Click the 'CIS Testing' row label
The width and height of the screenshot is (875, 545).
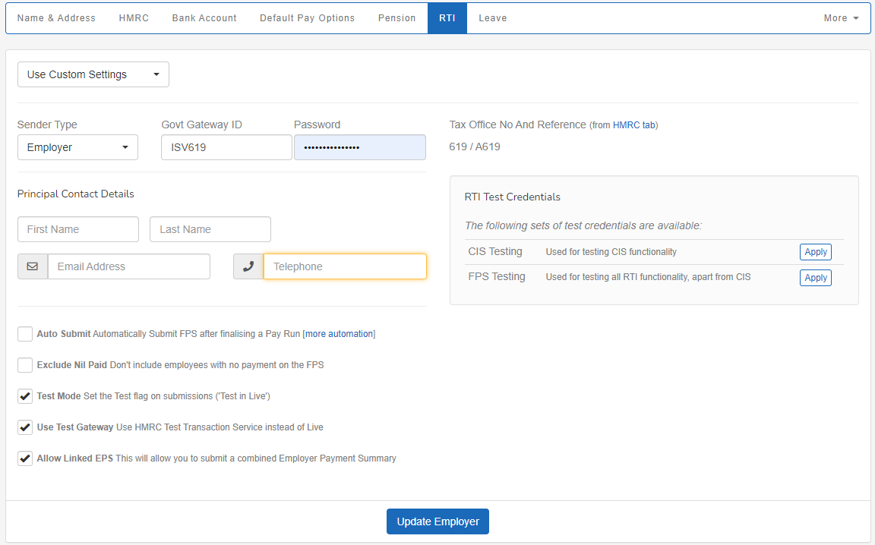[495, 251]
